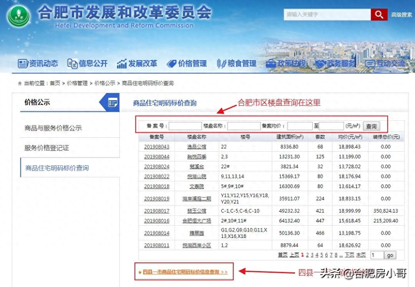Go to 上页 previous page

click(294, 255)
